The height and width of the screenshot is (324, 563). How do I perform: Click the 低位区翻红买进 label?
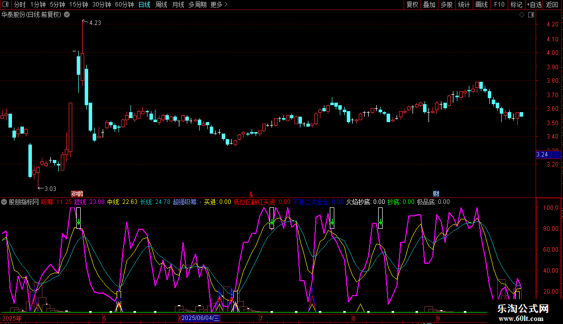pyautogui.click(x=262, y=202)
